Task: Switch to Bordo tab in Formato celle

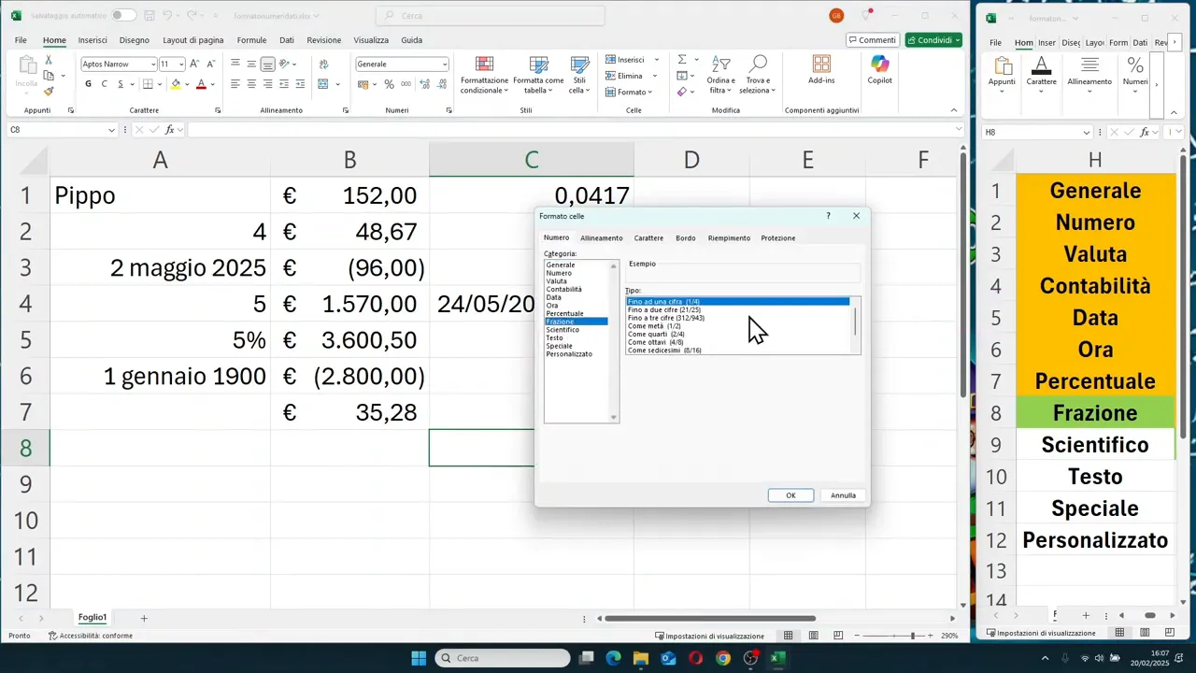Action: pyautogui.click(x=686, y=238)
